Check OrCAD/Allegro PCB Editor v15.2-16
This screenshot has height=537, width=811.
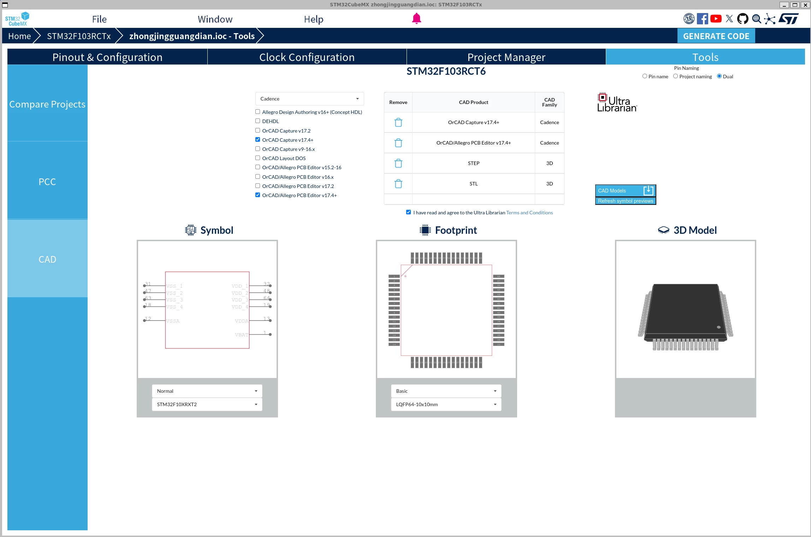click(257, 167)
